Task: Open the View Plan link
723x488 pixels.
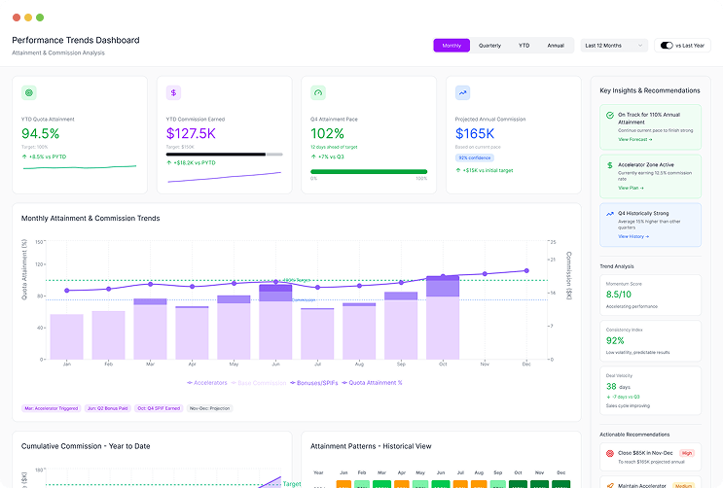Action: (632, 189)
